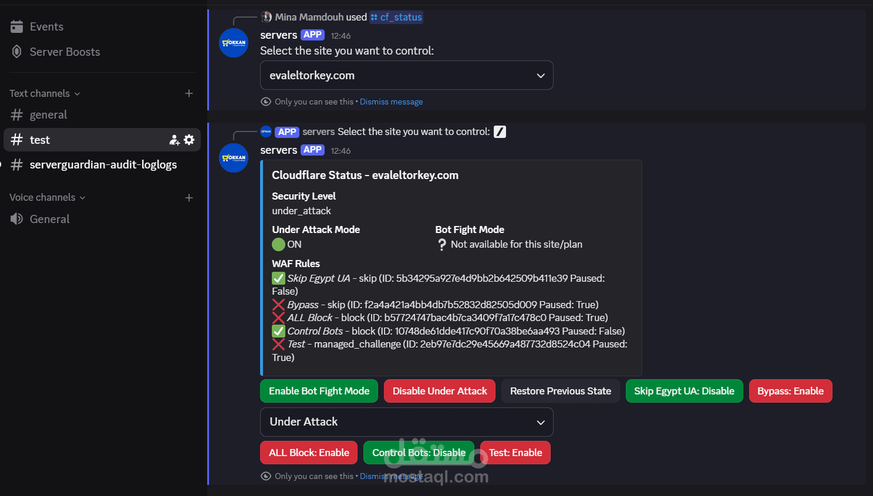Switch to the #general channel
The width and height of the screenshot is (873, 496).
click(x=48, y=114)
